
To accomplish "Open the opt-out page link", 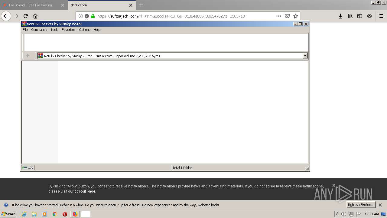I will (x=85, y=191).
